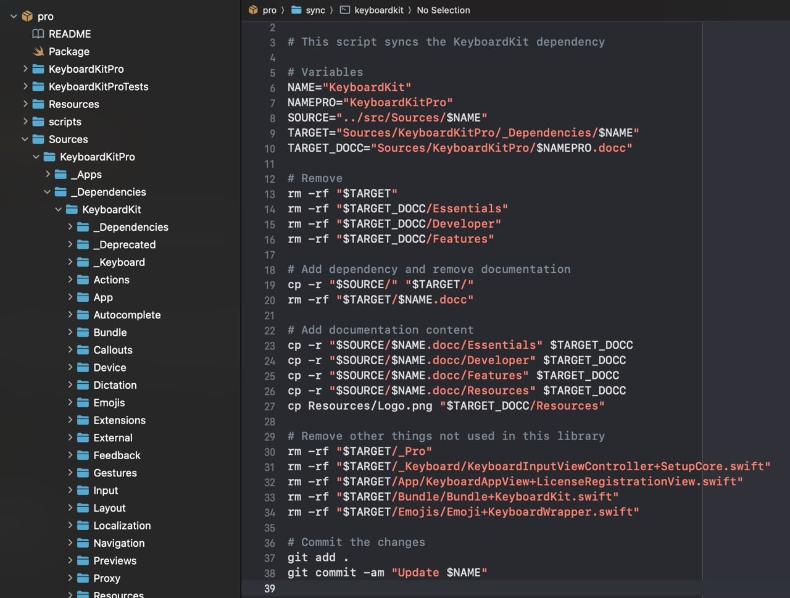Open the sync breadcrumb item
The image size is (790, 598).
pyautogui.click(x=315, y=10)
